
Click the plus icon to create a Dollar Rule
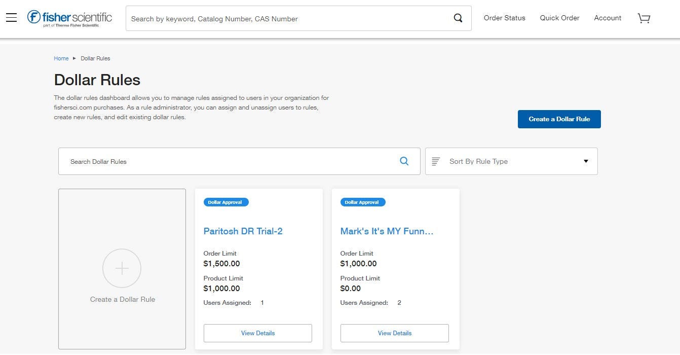(122, 268)
